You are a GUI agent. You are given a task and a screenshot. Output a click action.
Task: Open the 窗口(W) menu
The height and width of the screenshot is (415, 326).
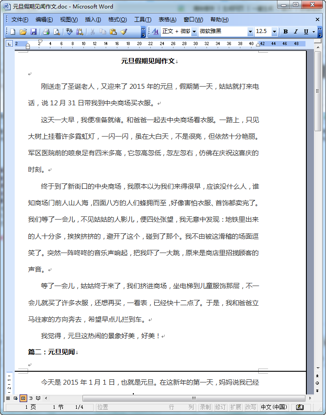click(x=193, y=20)
